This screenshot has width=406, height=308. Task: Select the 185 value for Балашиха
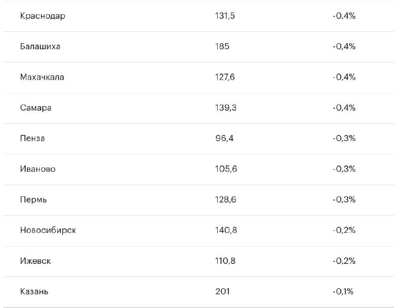point(222,47)
